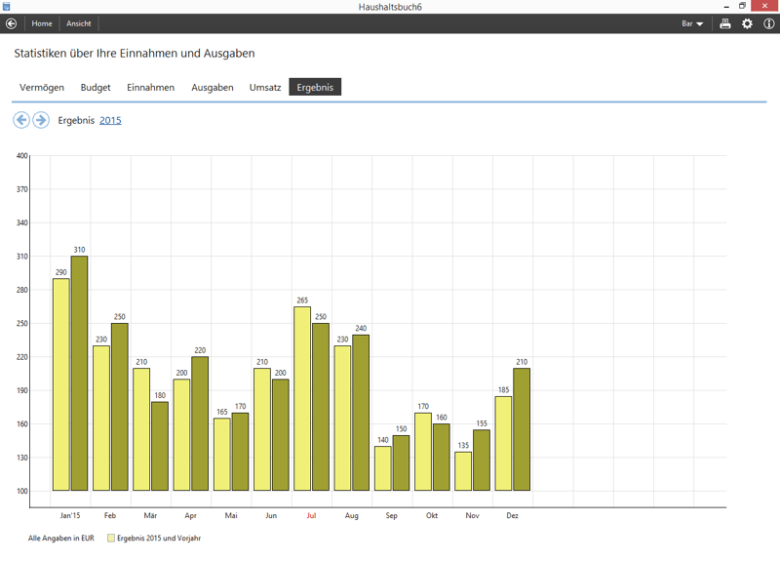Show the Ausgaben tab
The height and width of the screenshot is (561, 780).
coord(212,87)
